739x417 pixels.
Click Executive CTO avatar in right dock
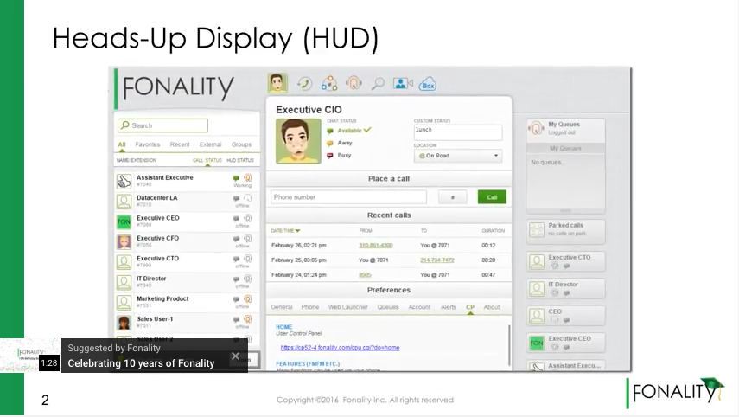537,261
